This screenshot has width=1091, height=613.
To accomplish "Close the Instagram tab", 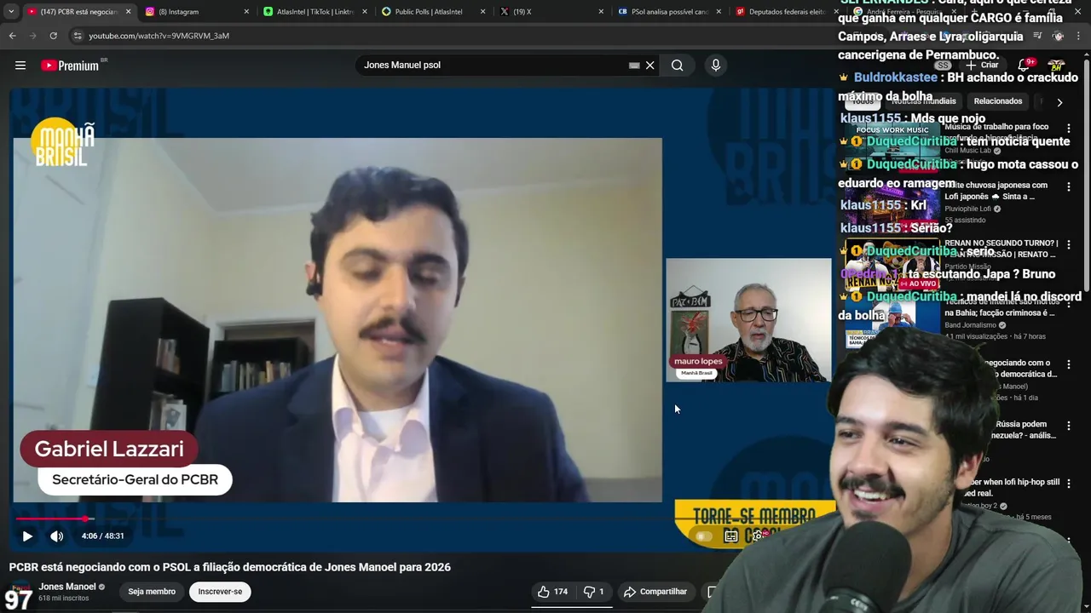I will click(246, 12).
